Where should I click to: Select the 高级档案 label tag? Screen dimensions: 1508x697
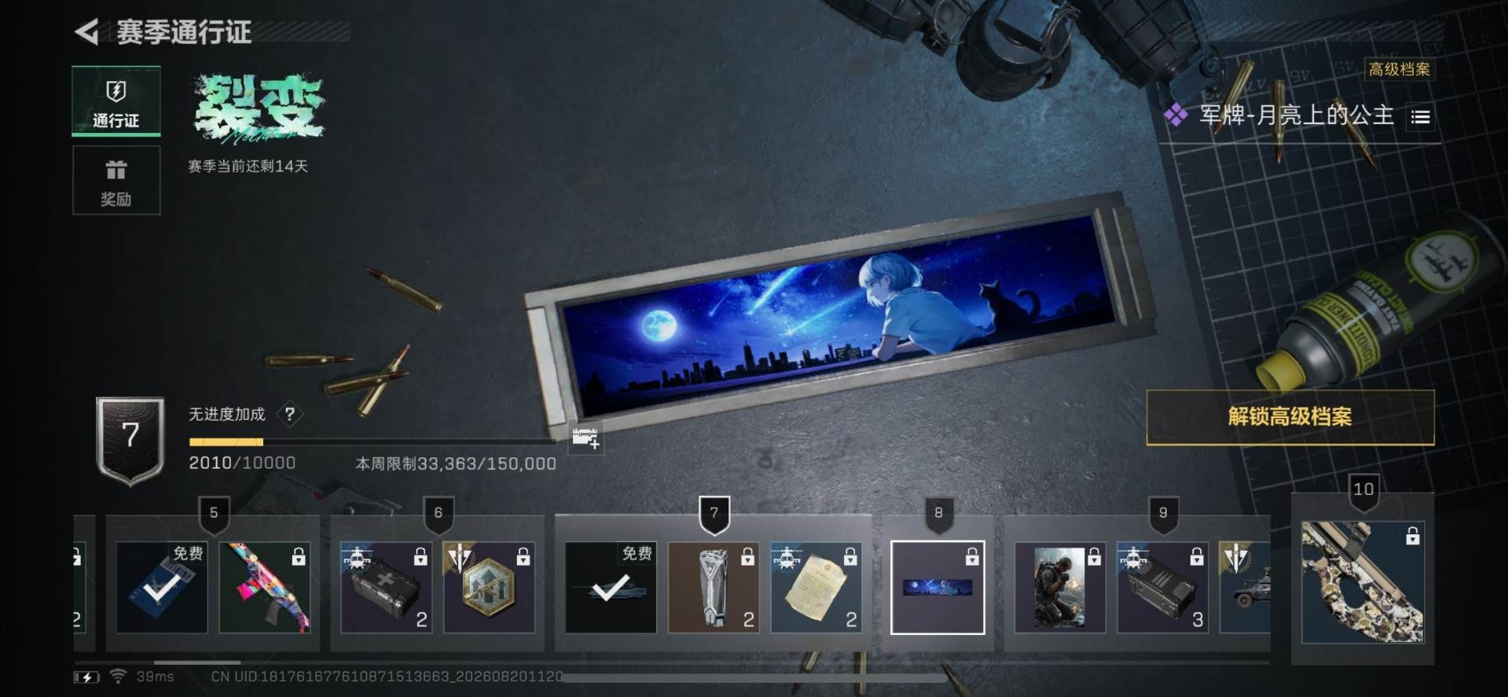[x=1399, y=69]
